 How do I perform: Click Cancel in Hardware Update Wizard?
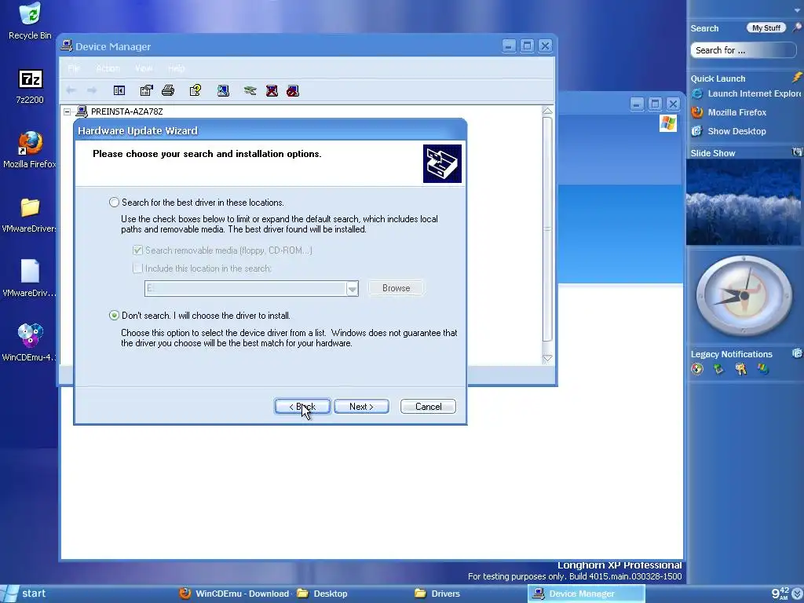click(x=428, y=407)
